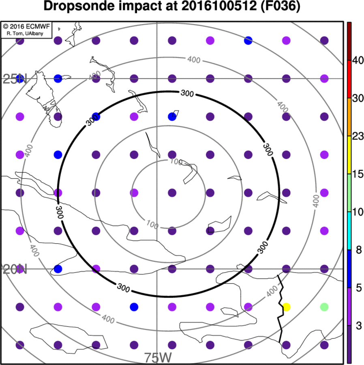Click the blue dot in the topmost row

pos(248,41)
